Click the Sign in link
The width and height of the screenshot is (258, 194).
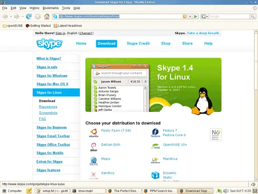point(60,33)
